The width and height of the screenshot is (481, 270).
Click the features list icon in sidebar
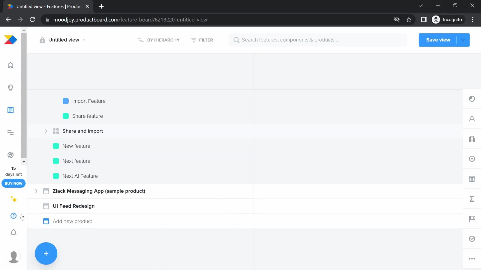tap(11, 110)
